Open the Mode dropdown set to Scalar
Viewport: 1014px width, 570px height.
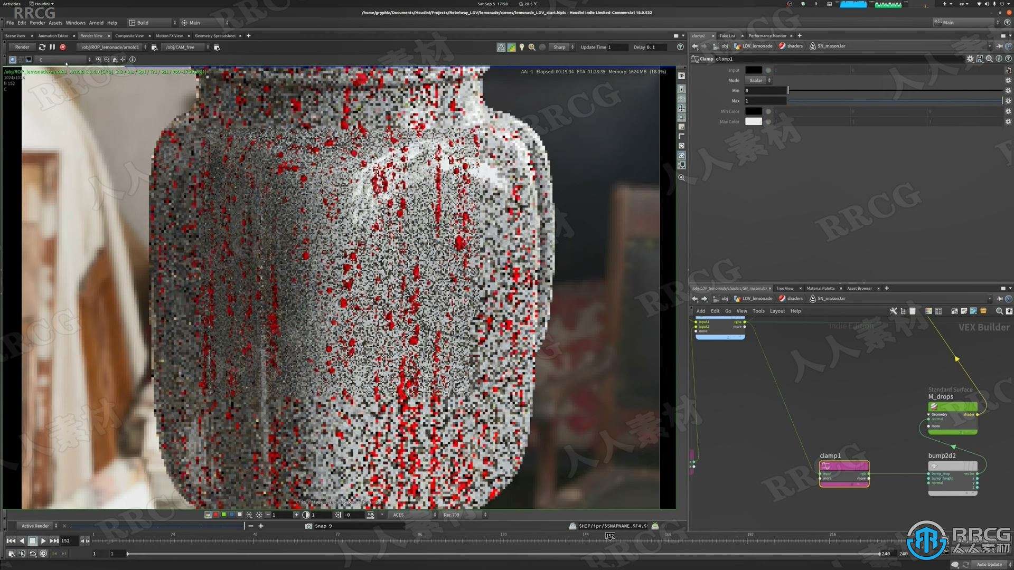coord(759,81)
